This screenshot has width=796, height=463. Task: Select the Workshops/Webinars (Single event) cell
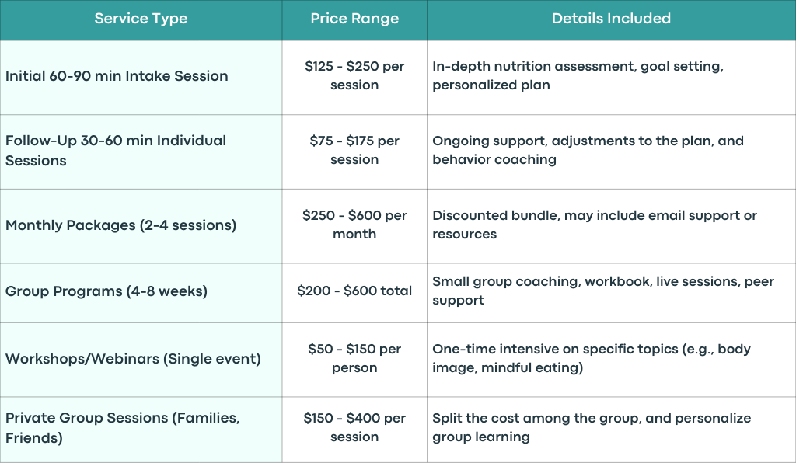(141, 360)
